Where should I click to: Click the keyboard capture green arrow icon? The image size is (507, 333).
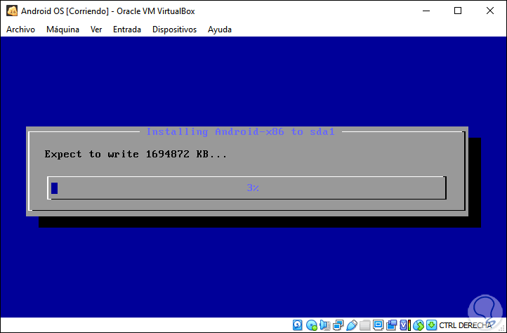(431, 325)
